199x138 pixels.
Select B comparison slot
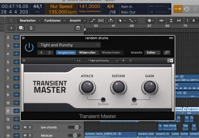coord(131,60)
